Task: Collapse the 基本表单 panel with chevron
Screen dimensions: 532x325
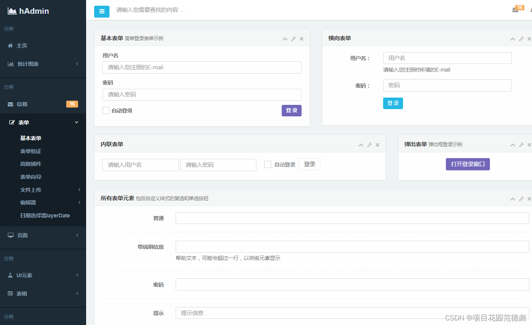Action: pos(285,39)
